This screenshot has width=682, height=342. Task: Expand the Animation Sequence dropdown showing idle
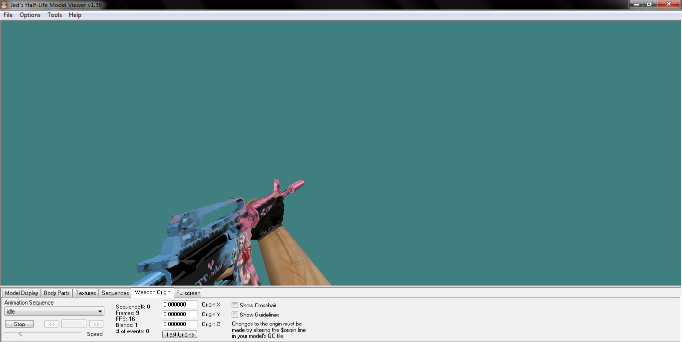(x=54, y=312)
